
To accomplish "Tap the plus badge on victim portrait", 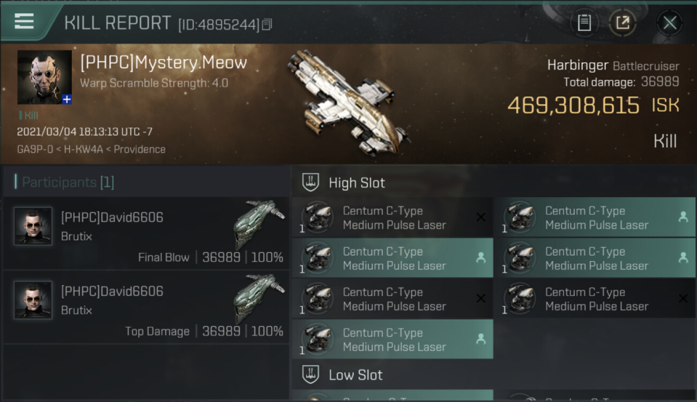I will (66, 99).
